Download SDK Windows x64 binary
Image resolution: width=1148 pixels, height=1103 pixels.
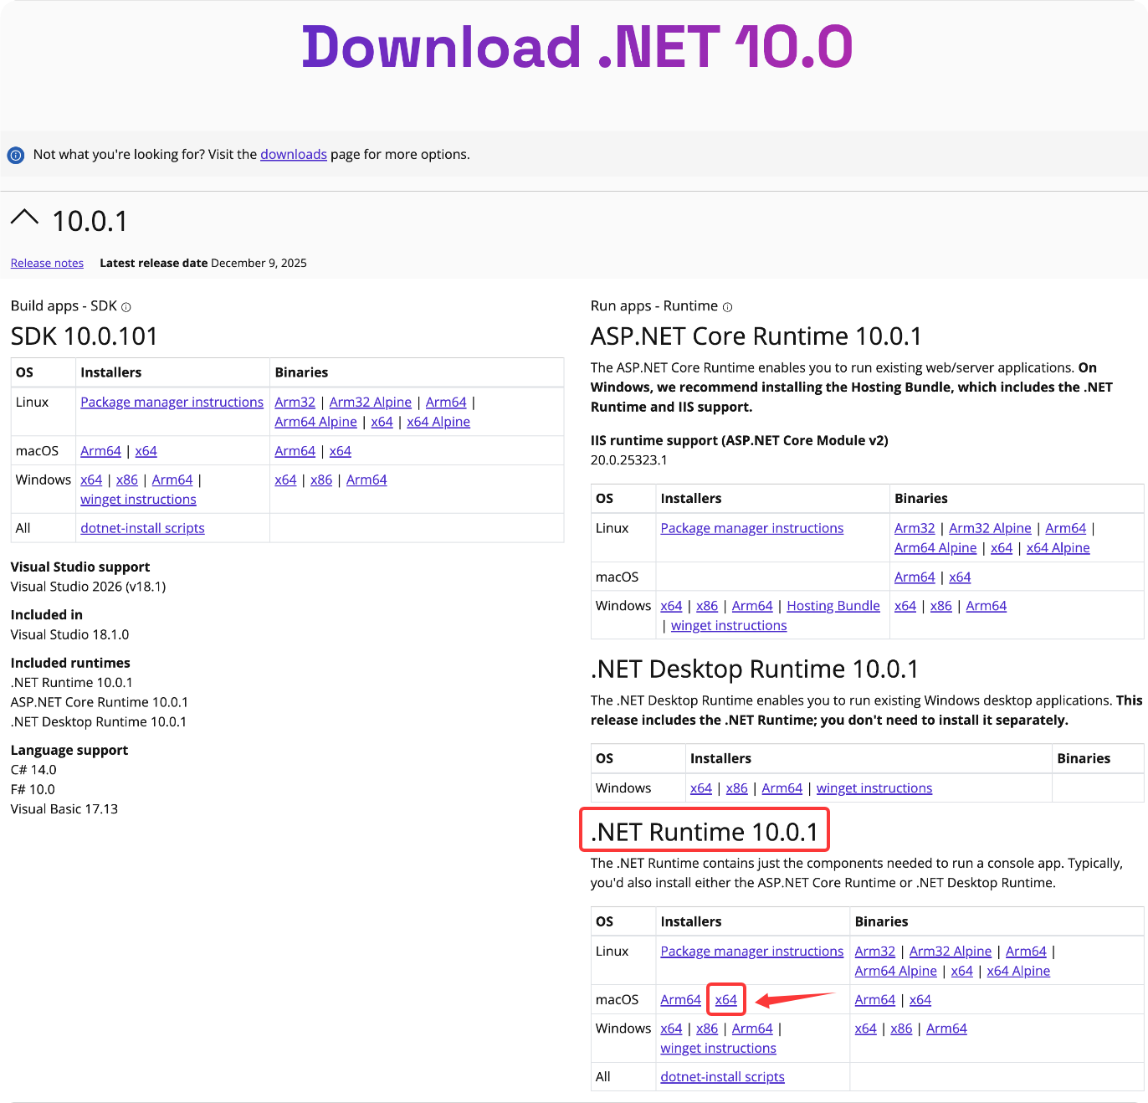(x=285, y=480)
